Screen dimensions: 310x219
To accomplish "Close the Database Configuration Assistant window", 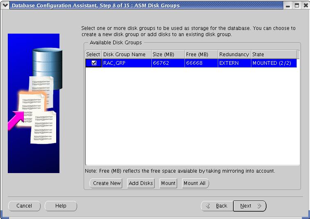I will click(304, 6).
